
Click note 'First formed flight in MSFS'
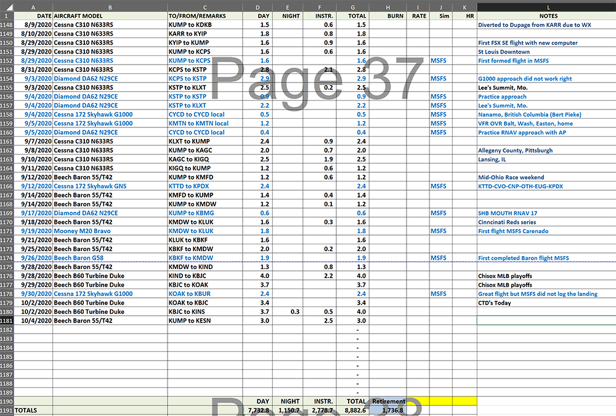click(513, 61)
